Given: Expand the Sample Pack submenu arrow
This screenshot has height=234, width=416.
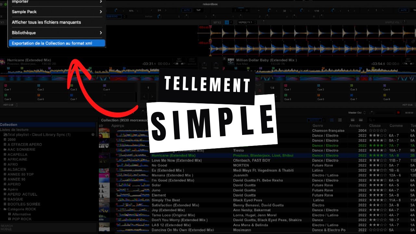Looking at the screenshot, I should 101,12.
